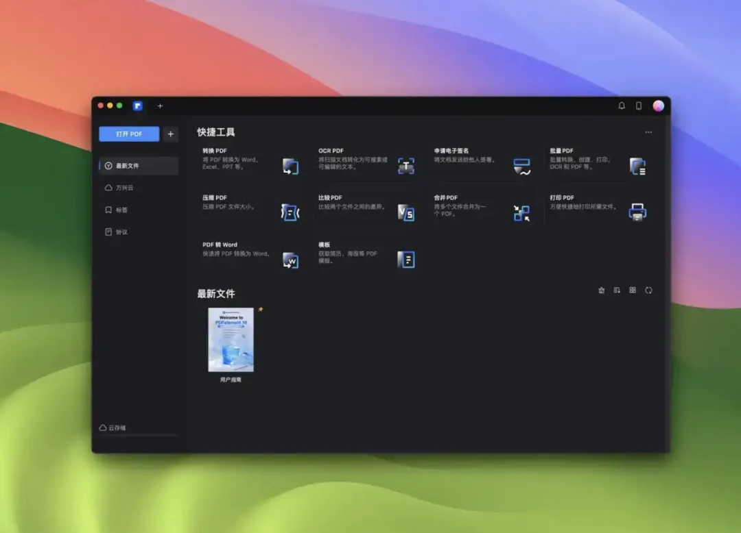
Task: Click the refresh icon in recent files header
Action: click(648, 290)
